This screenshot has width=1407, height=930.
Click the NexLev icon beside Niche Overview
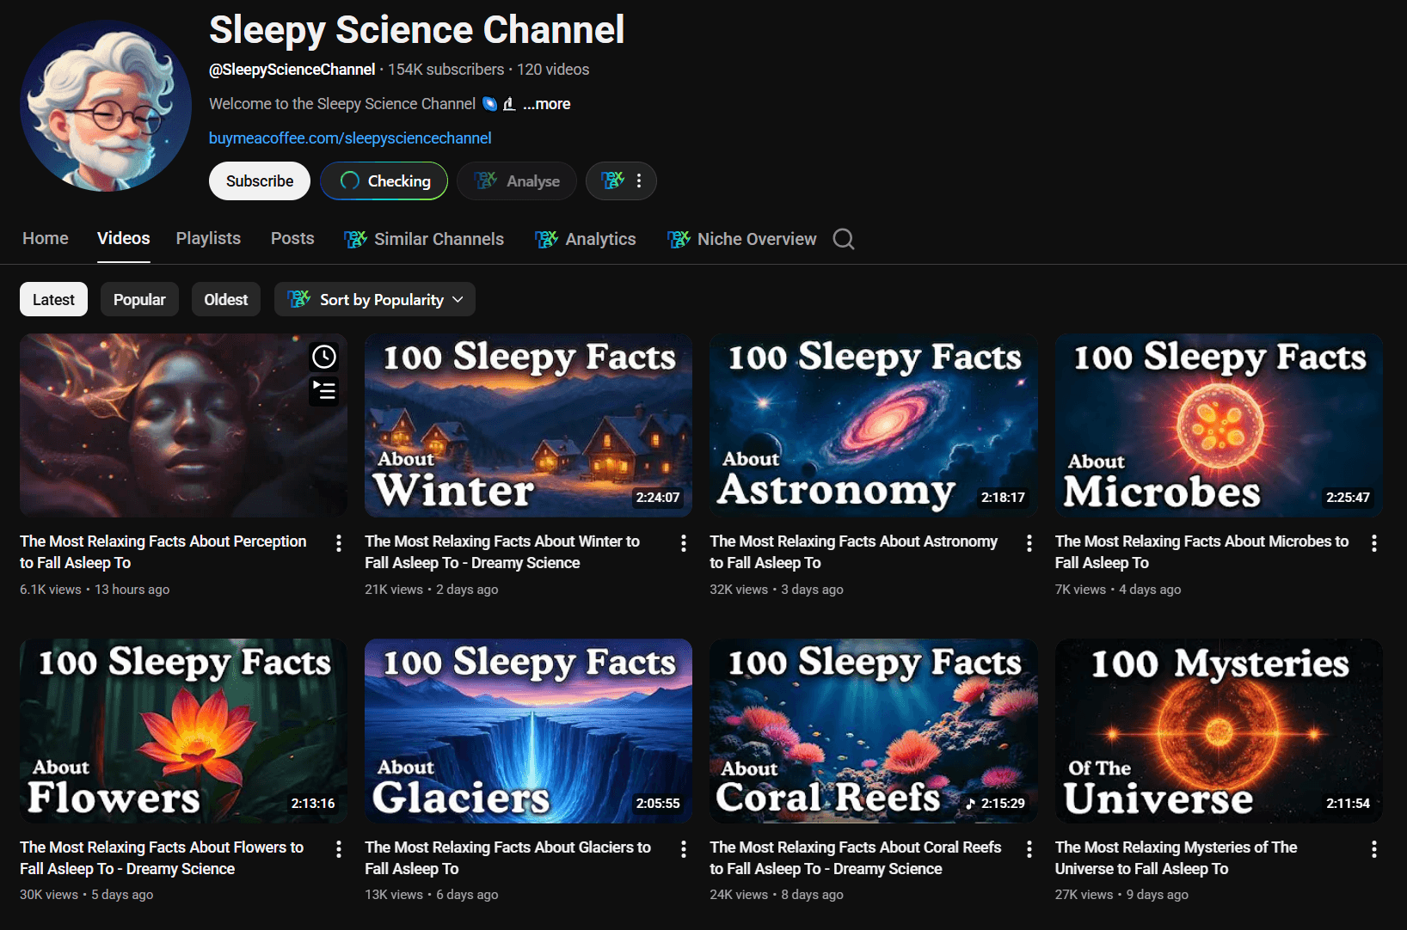[x=679, y=239]
